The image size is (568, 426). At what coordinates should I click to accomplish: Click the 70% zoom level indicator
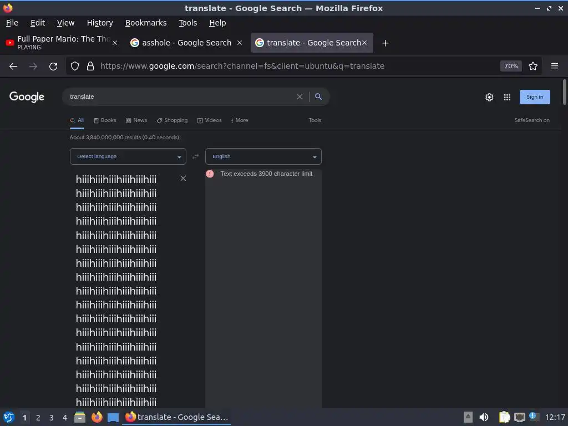pos(511,67)
